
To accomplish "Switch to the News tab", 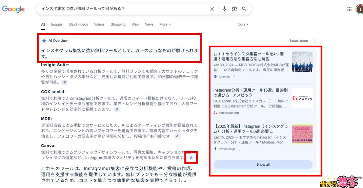I will (x=149, y=24).
